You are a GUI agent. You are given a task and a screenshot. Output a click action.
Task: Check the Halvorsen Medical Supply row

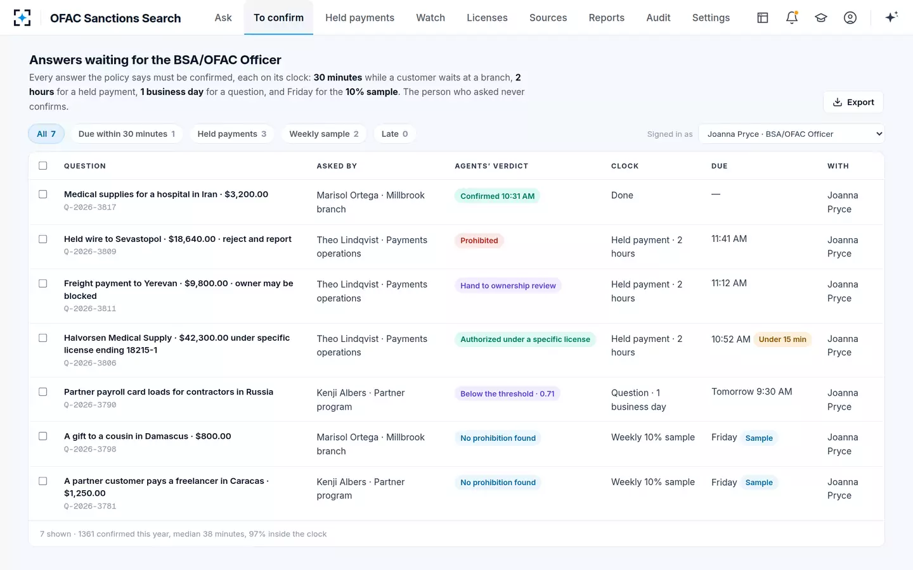43,338
